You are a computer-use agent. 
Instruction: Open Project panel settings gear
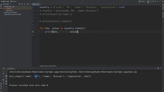[x=28, y=4]
